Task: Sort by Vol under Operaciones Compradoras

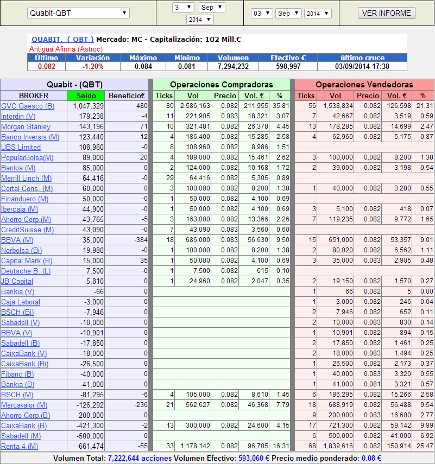Action: [x=193, y=96]
